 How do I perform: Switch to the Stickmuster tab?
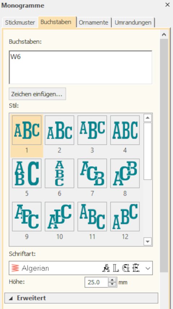point(20,22)
